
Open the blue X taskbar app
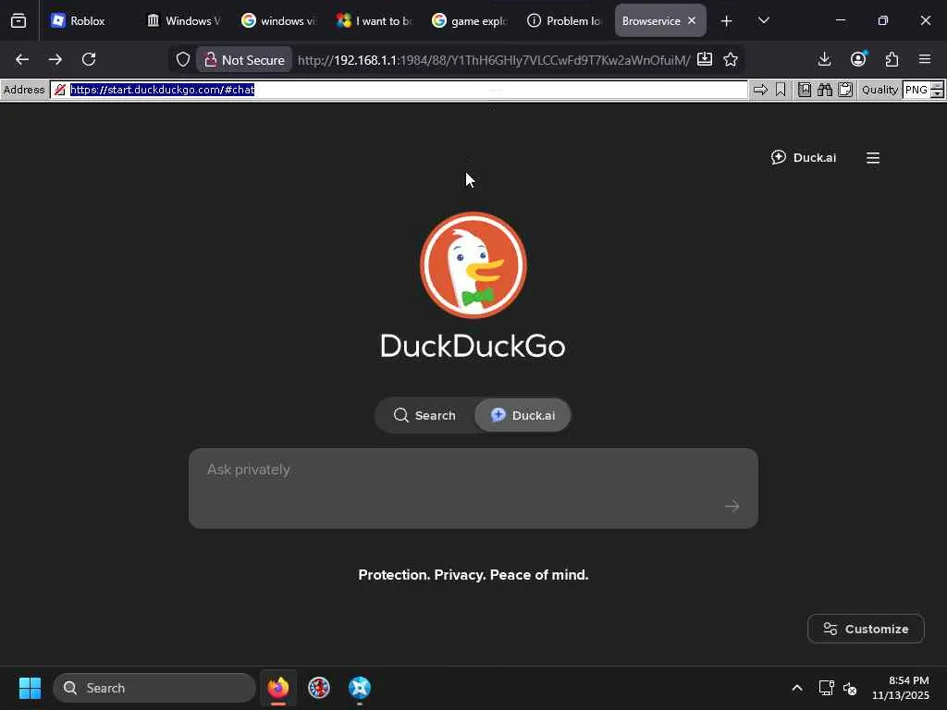360,688
